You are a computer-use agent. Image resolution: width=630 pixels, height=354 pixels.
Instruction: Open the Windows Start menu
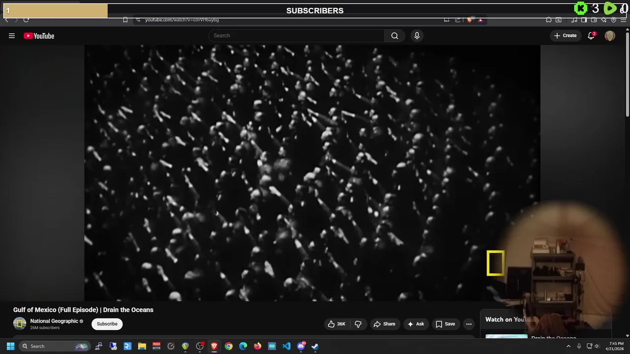pyautogui.click(x=10, y=346)
